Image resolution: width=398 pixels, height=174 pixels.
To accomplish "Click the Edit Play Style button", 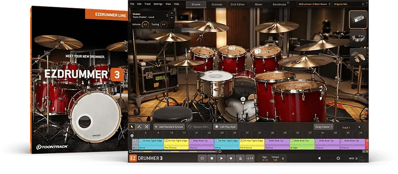I will [225, 127].
